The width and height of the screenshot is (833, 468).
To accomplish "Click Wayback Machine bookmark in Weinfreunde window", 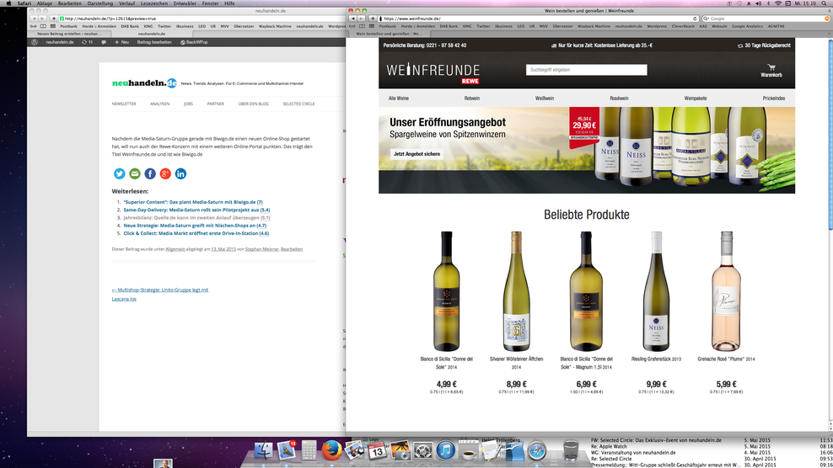I will point(594,26).
